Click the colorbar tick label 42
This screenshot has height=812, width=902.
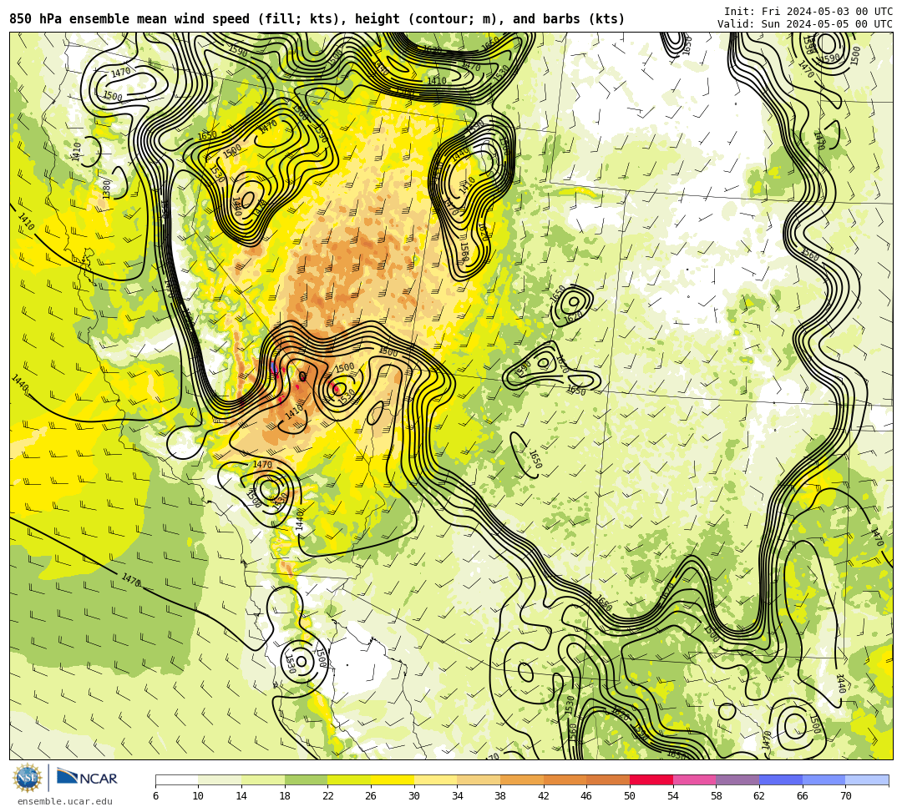544,796
